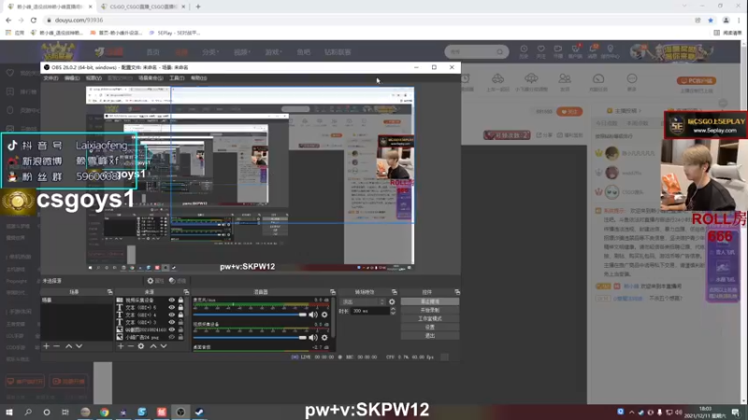Click Studio Mode in the OBS Controls panel

point(430,318)
